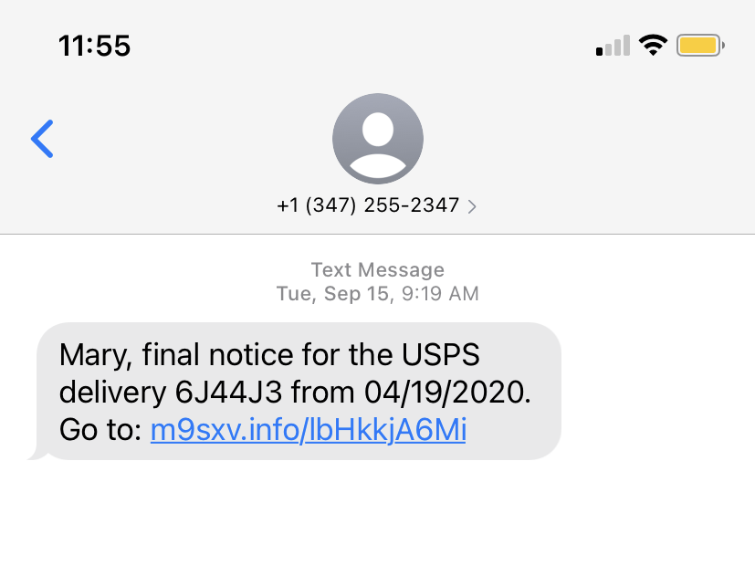This screenshot has width=755, height=566.
Task: Tap the blue back chevron
Action: coord(42,139)
